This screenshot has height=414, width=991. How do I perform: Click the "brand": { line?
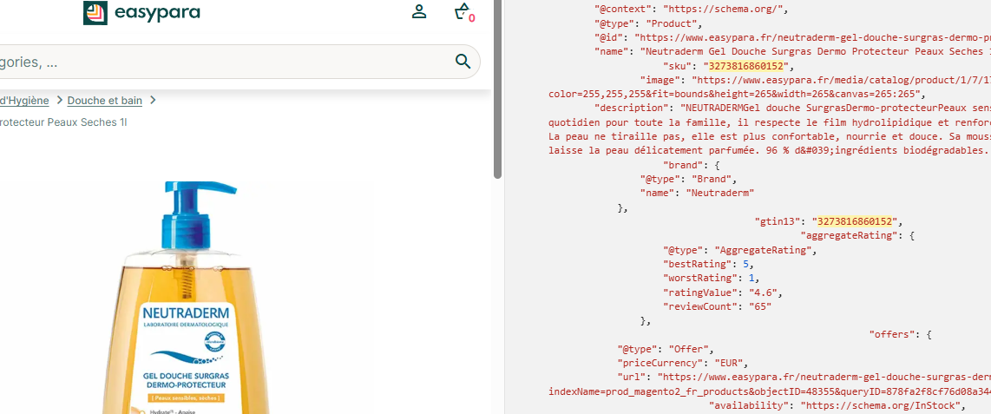692,165
